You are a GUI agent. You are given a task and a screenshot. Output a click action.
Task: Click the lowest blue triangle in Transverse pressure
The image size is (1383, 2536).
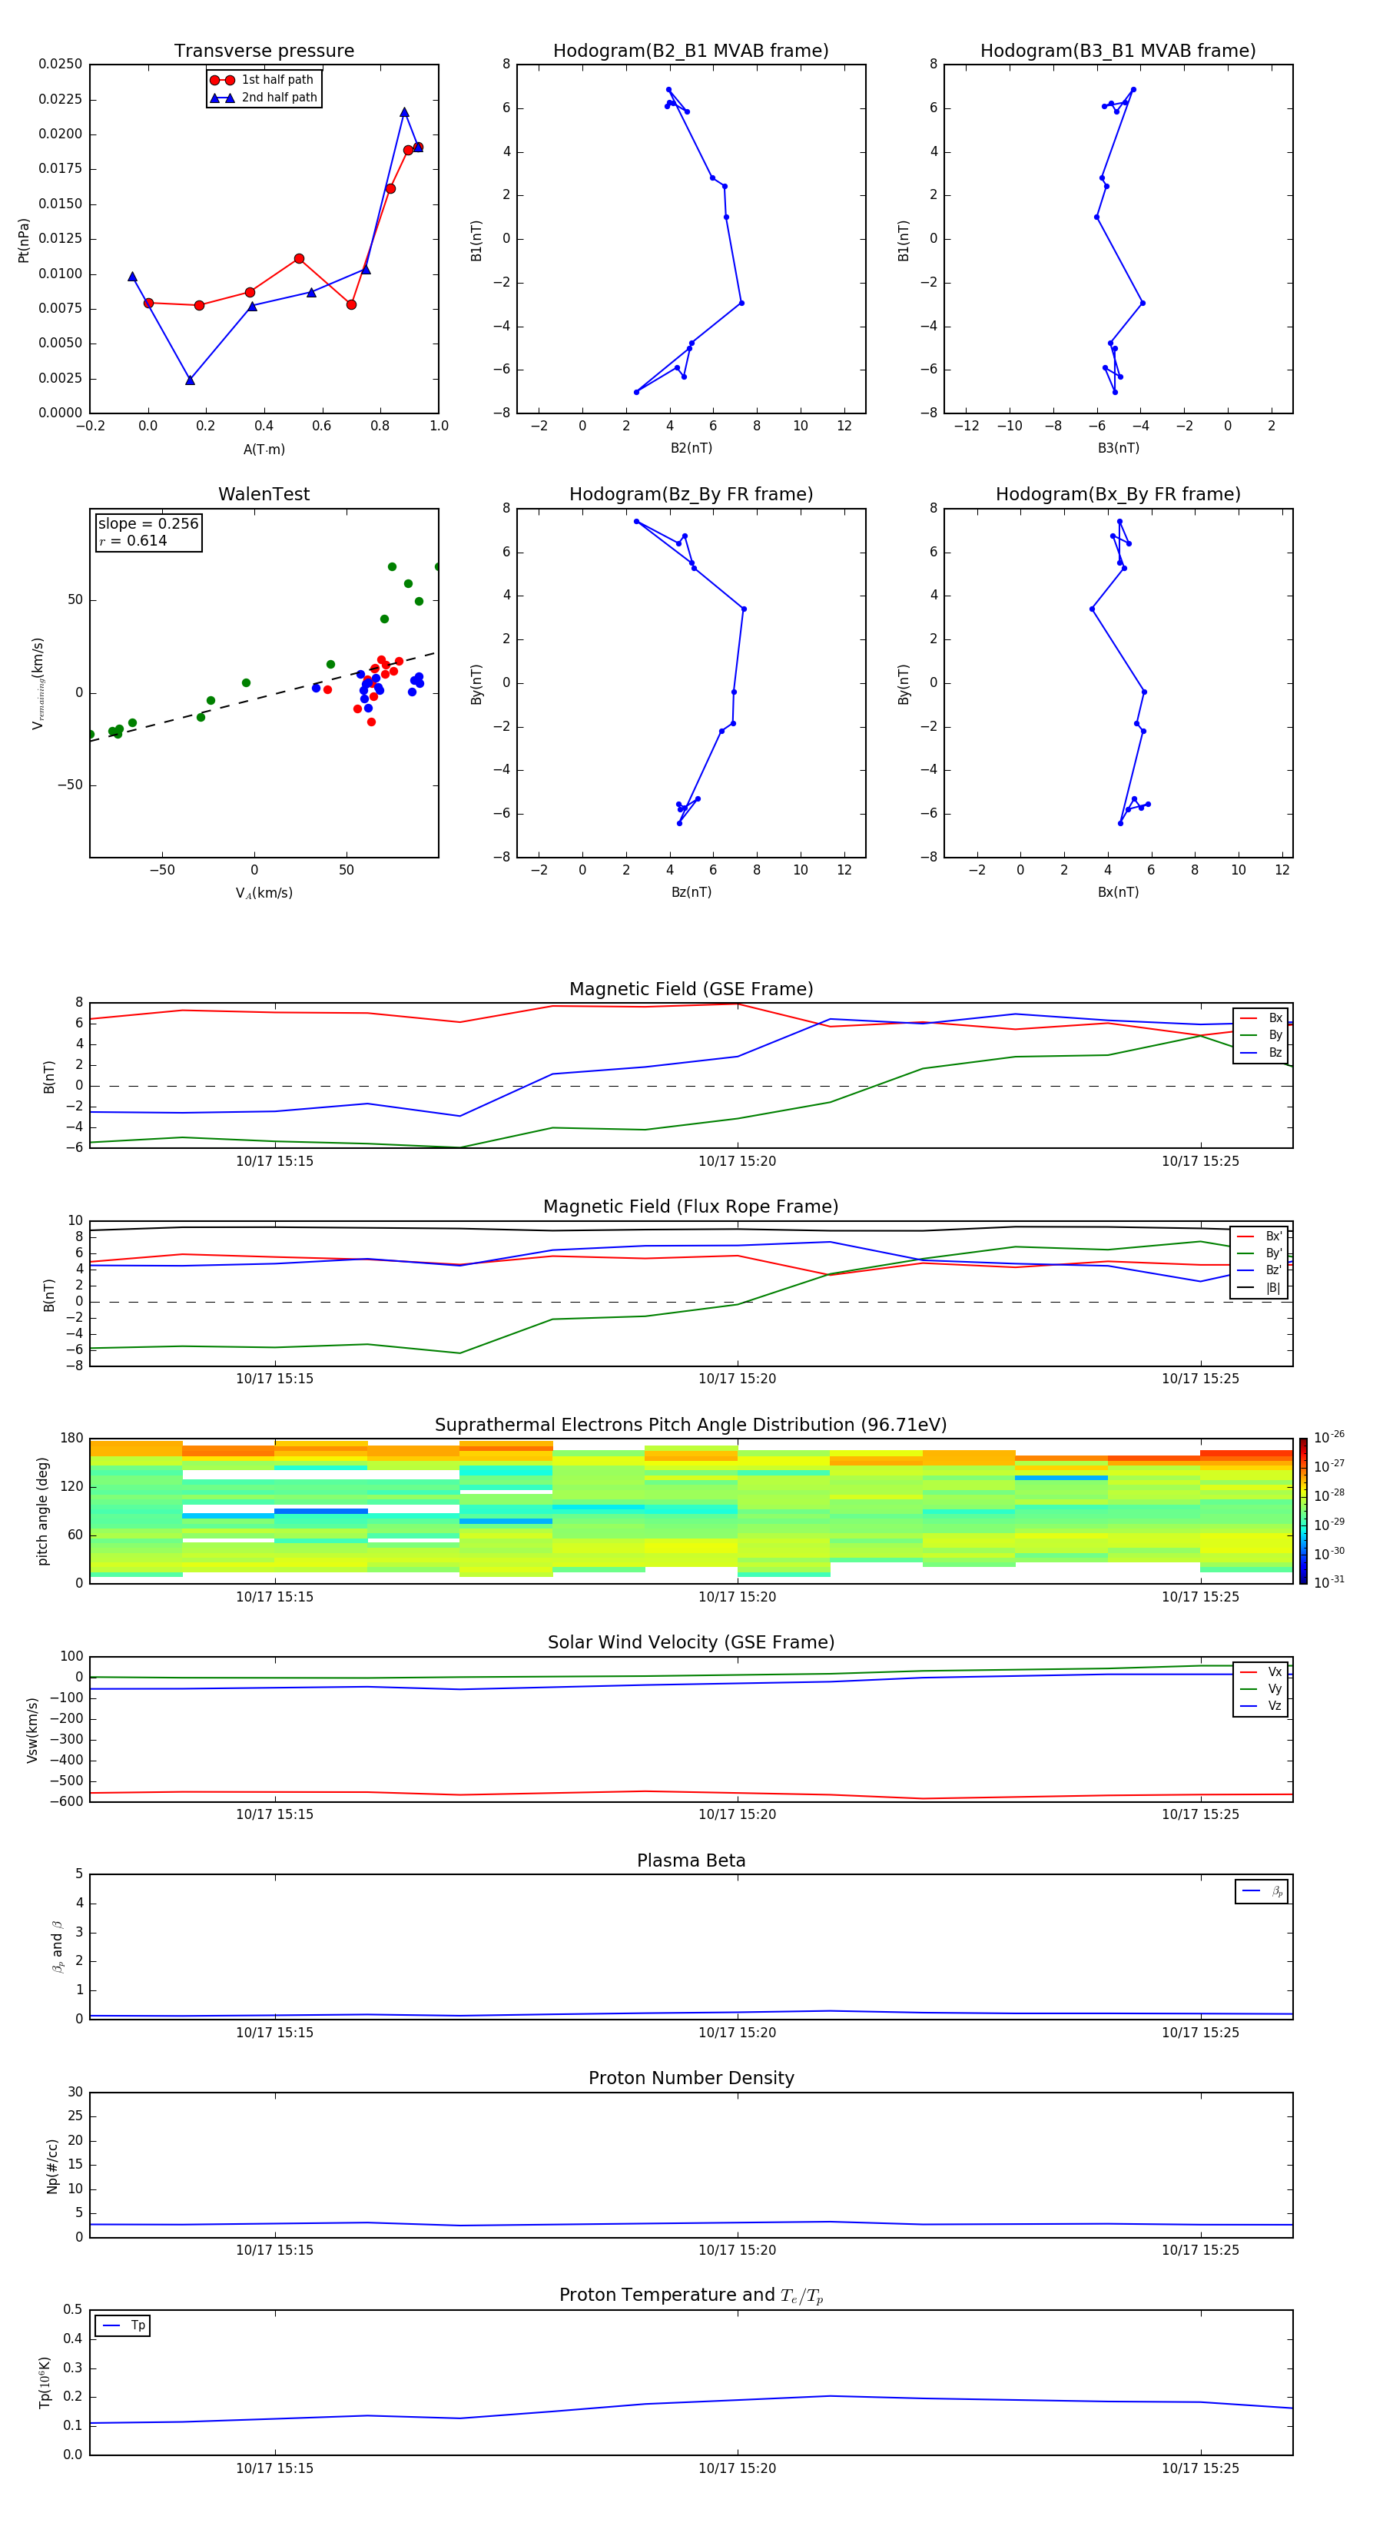[190, 380]
